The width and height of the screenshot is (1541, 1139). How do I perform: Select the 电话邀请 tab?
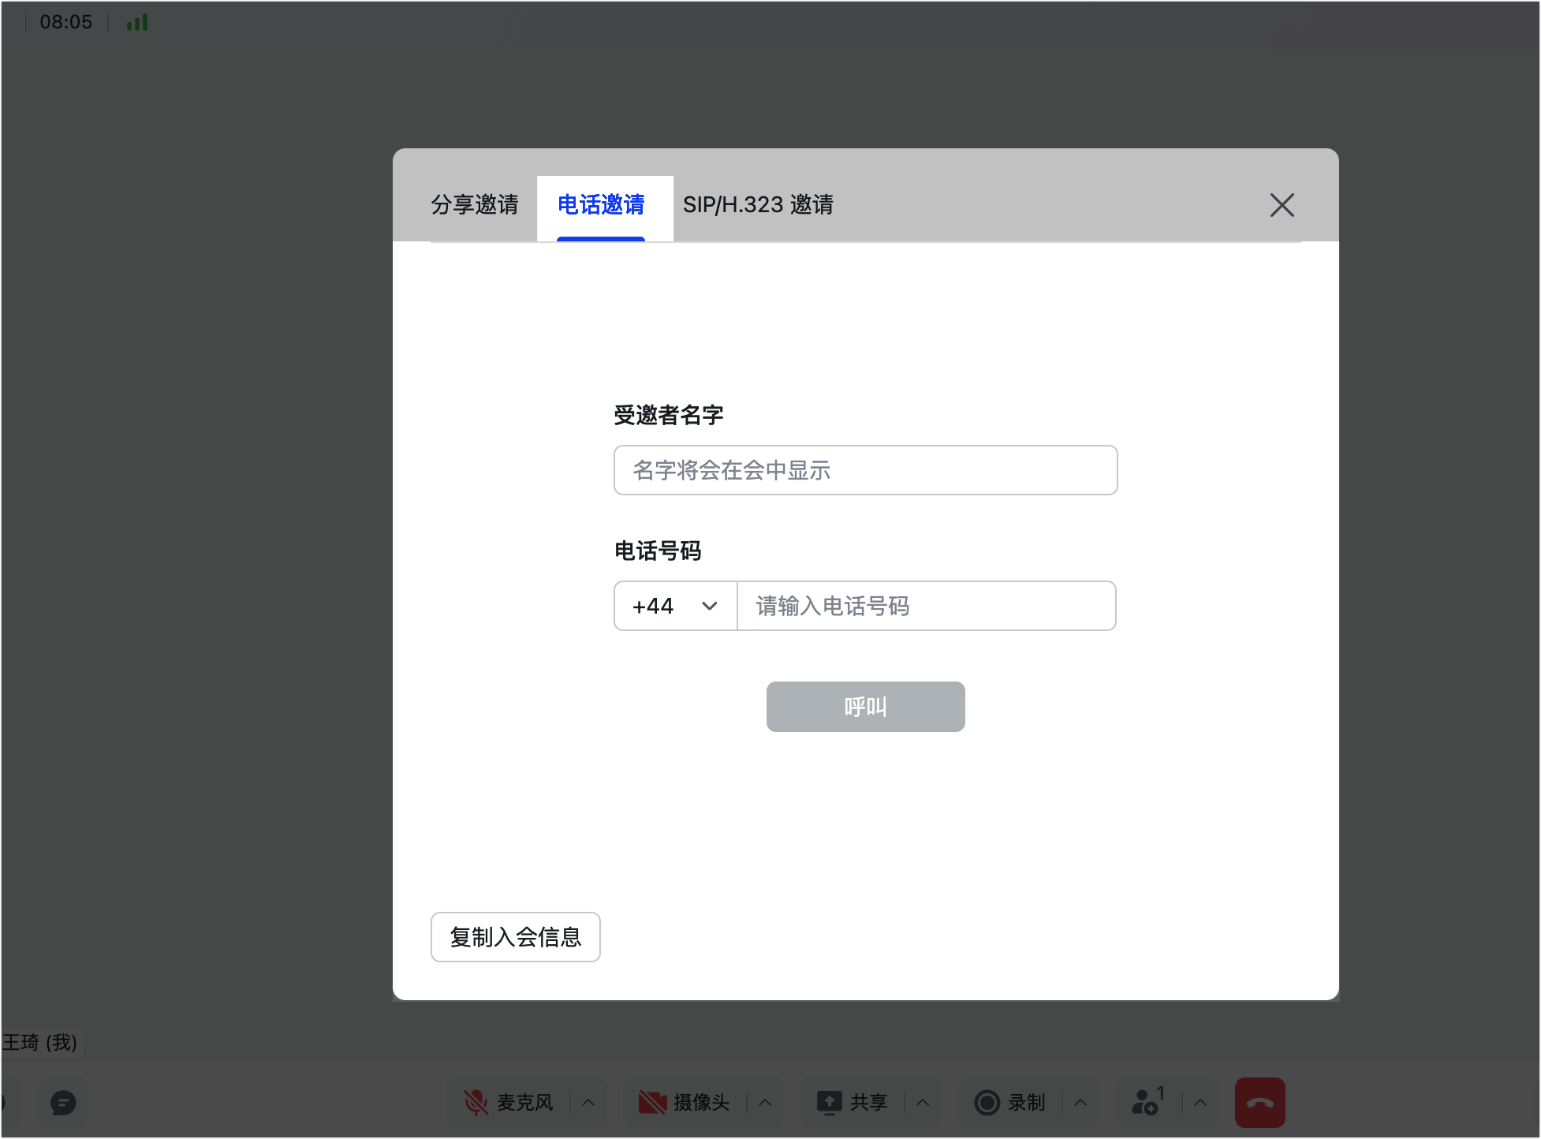601,205
